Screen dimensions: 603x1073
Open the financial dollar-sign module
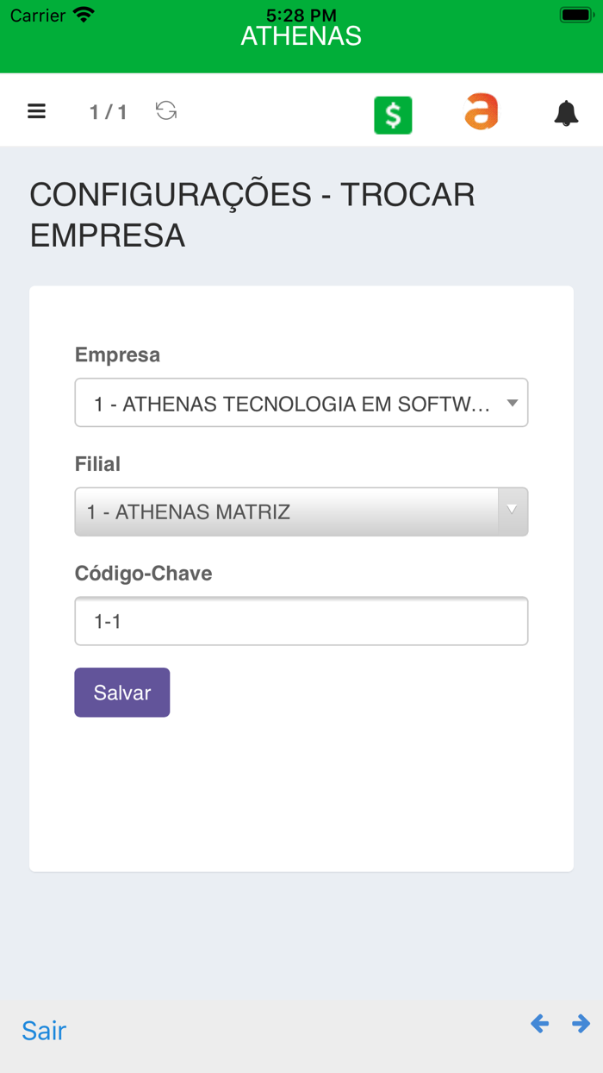point(393,114)
